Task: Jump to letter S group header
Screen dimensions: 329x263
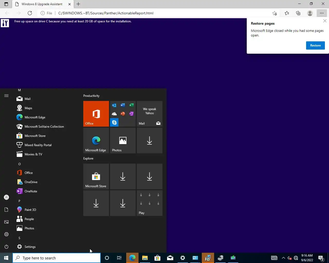Action: 19,238
